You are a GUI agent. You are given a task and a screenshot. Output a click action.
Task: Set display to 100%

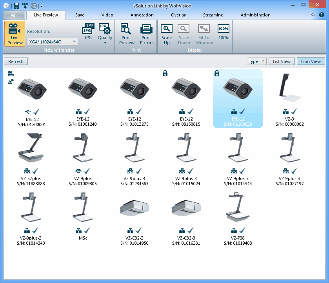tap(224, 32)
